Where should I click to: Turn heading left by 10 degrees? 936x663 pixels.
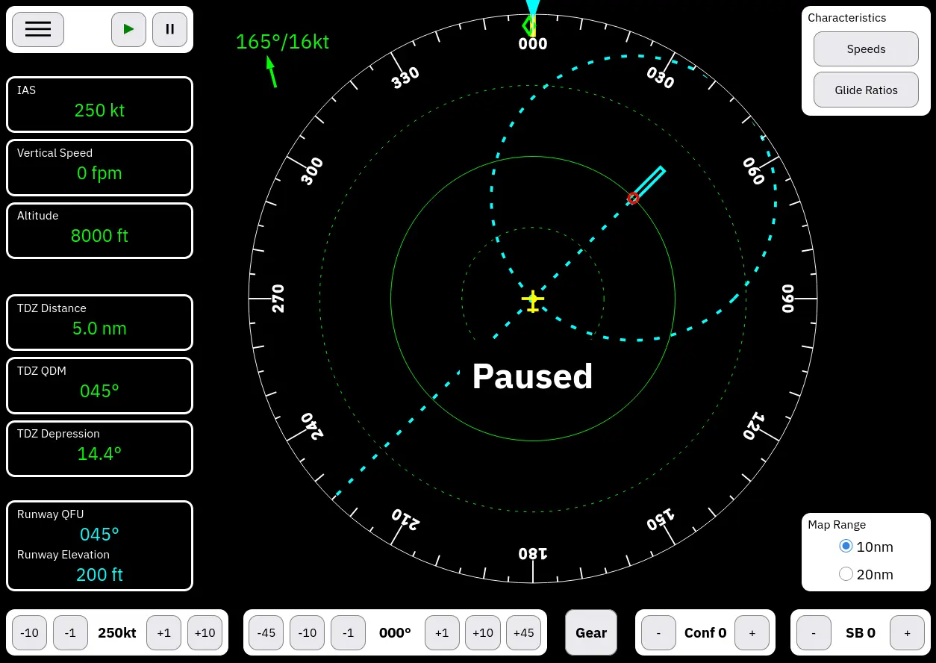tap(308, 632)
